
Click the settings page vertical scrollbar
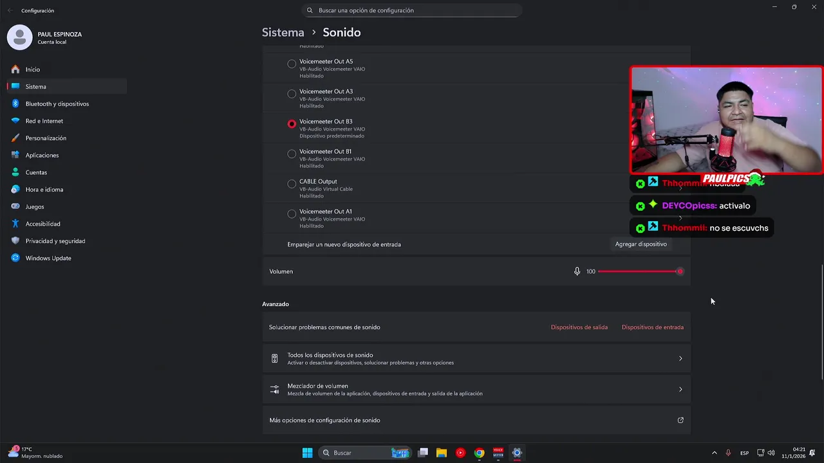tap(821, 322)
